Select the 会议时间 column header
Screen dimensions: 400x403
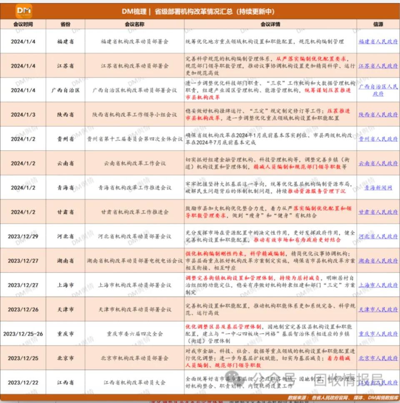pos(23,24)
